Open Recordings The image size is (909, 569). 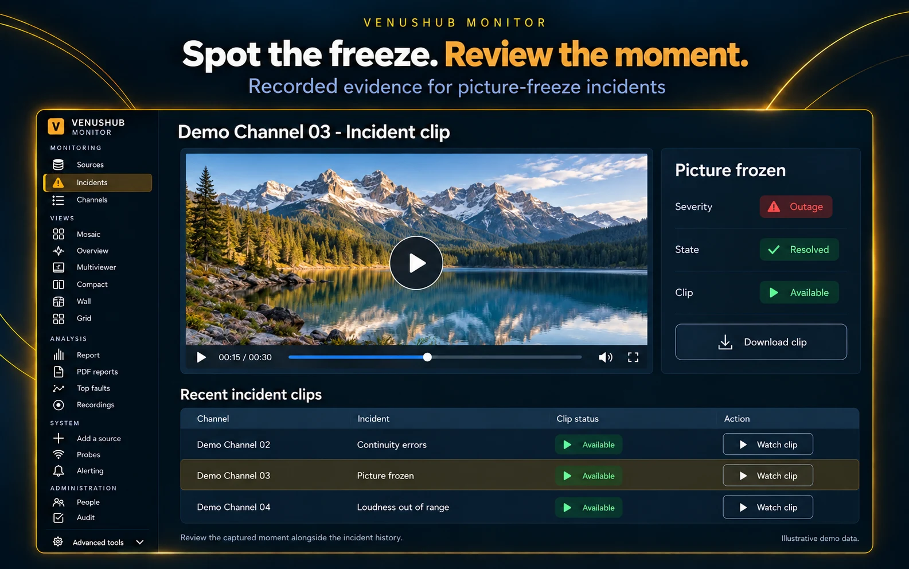95,405
